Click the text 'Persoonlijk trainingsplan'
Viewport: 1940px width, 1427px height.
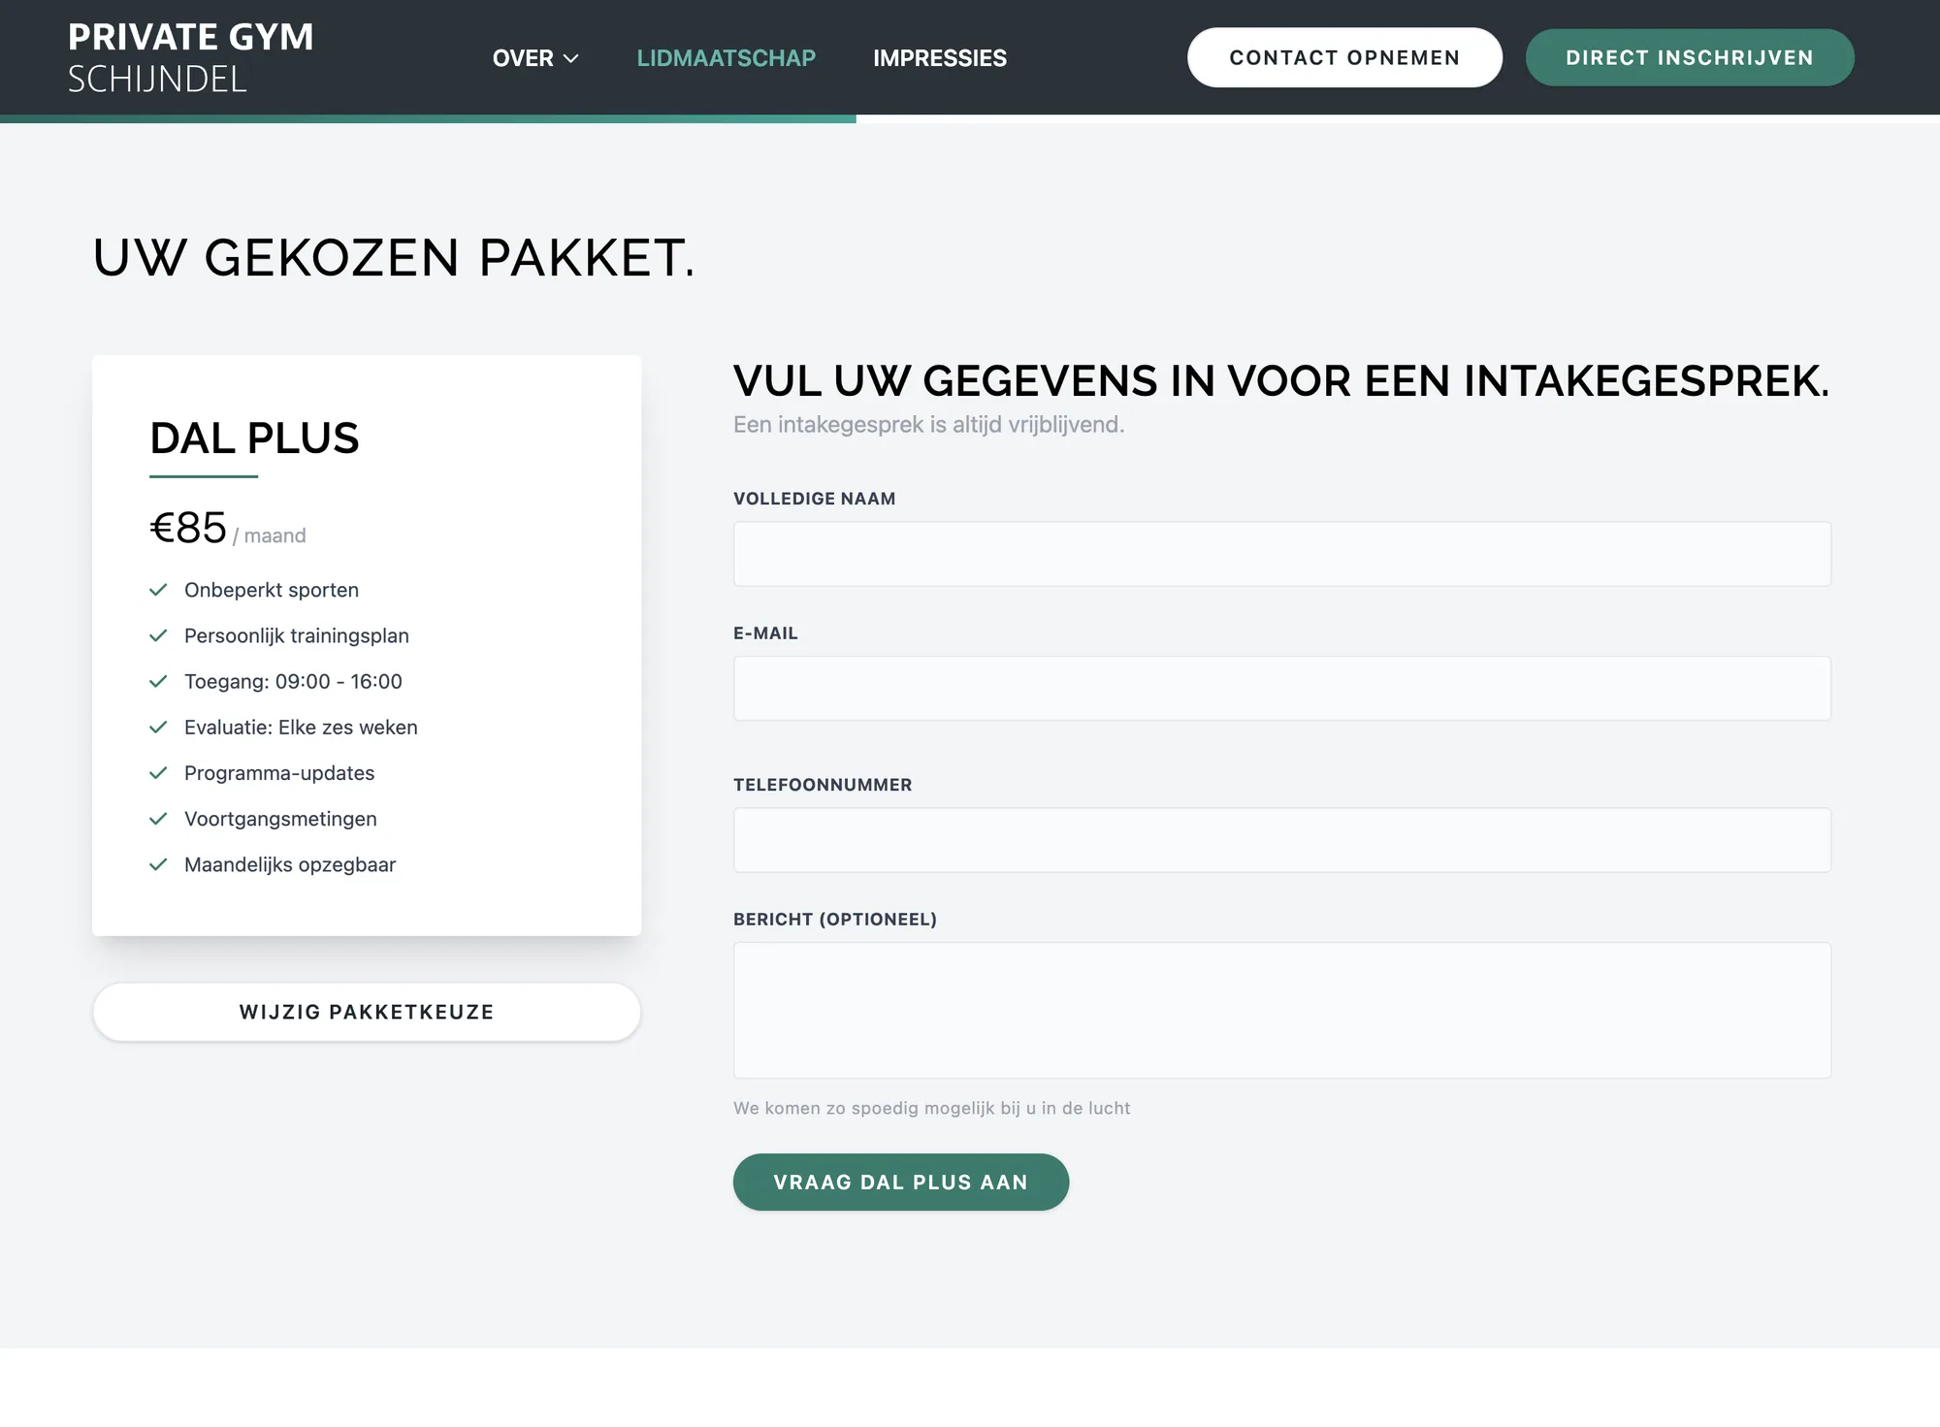297,635
